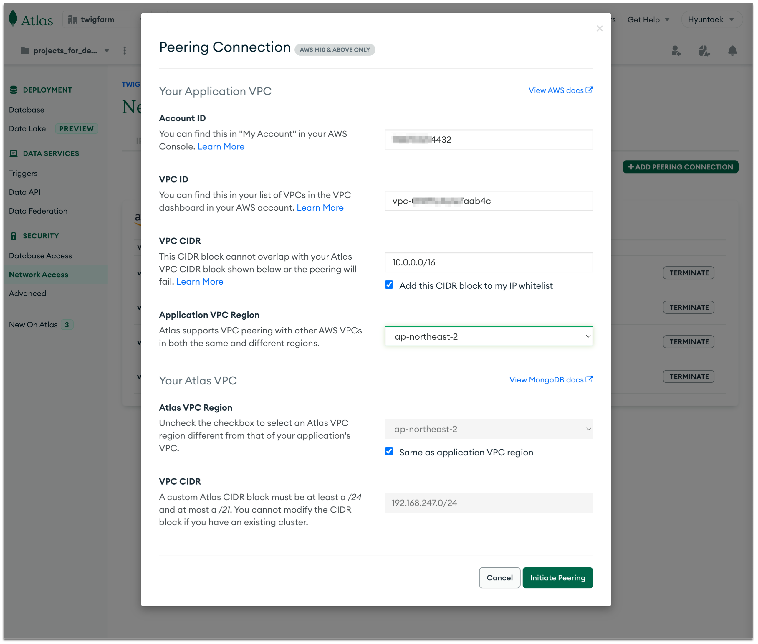The width and height of the screenshot is (758, 644).
Task: Open the Hyuntaek account menu
Action: tap(711, 19)
